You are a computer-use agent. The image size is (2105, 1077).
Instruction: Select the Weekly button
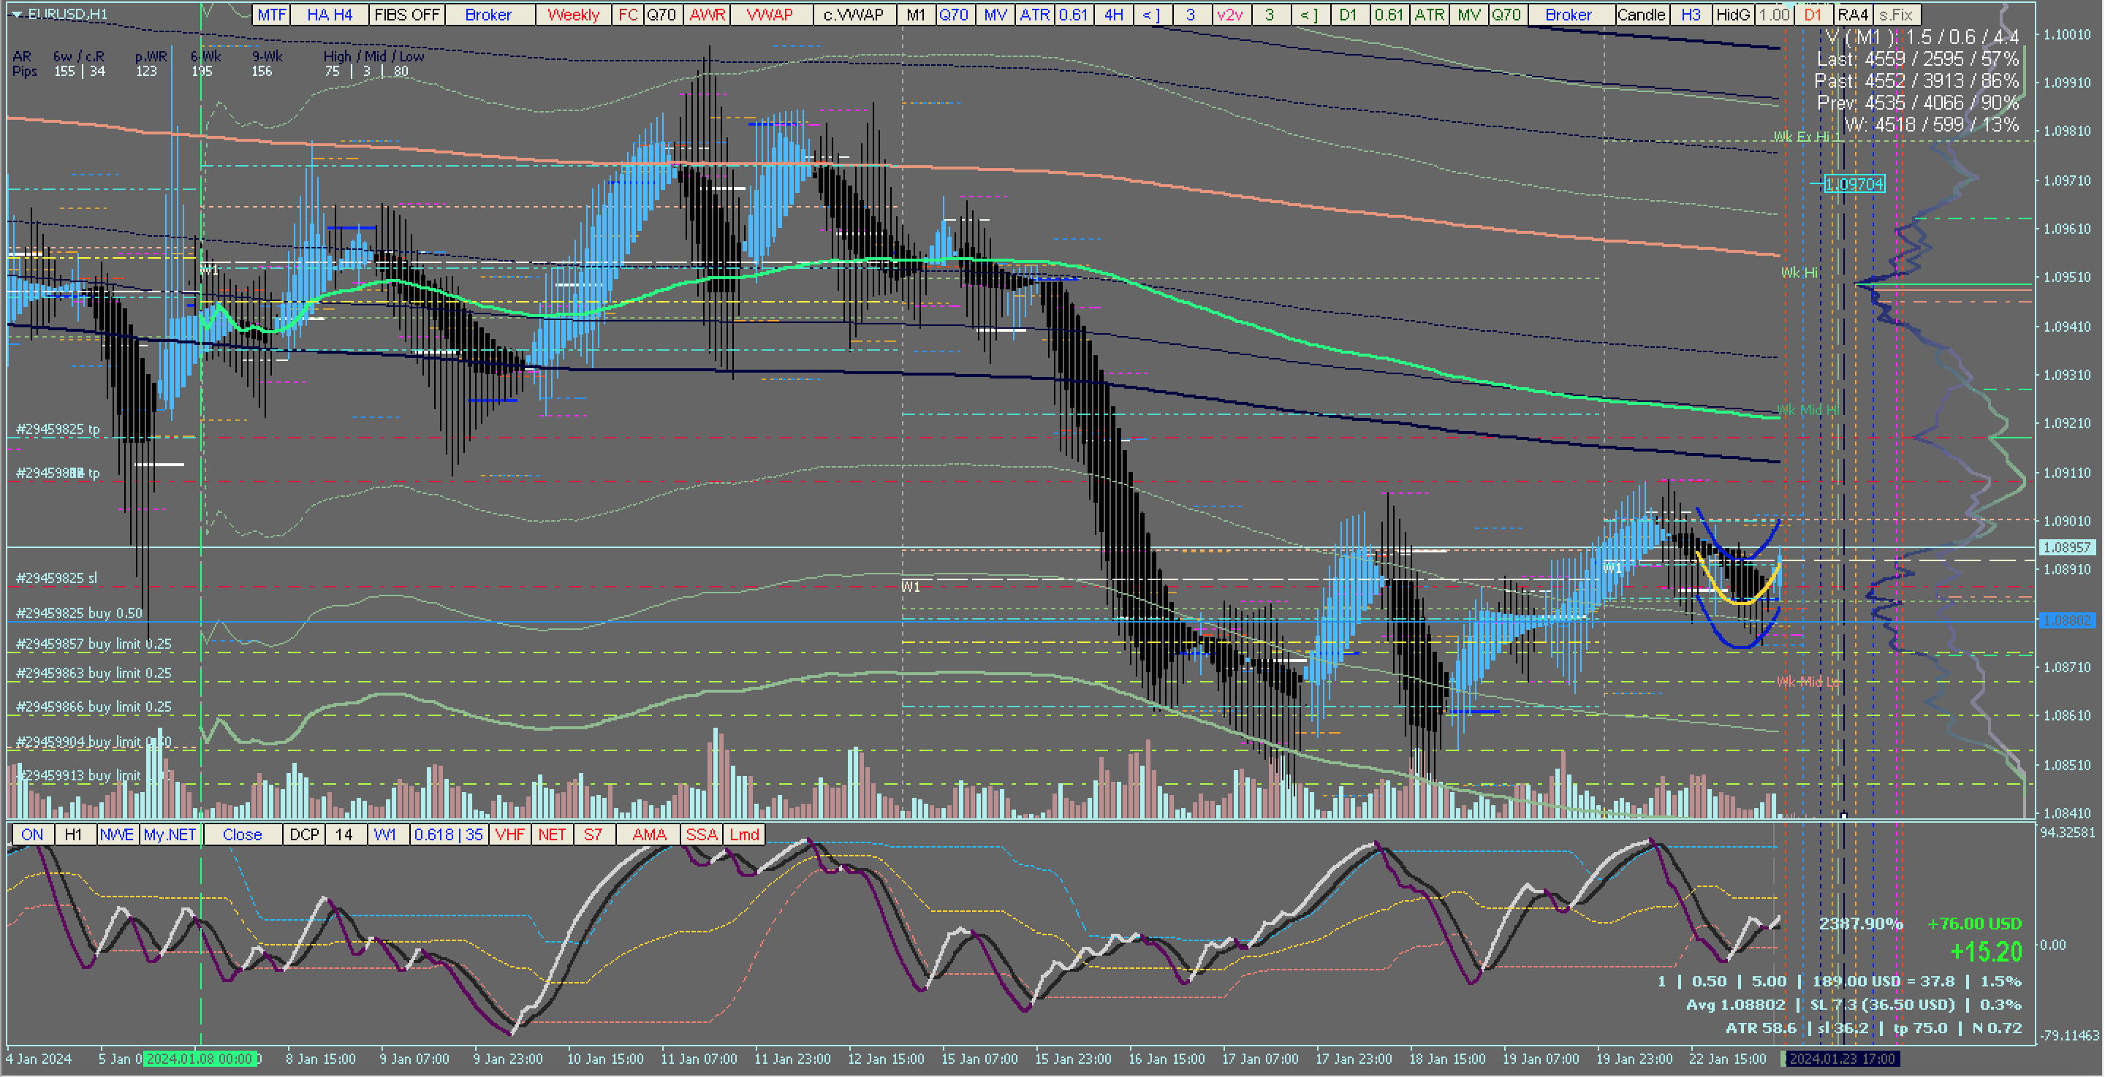pos(573,15)
